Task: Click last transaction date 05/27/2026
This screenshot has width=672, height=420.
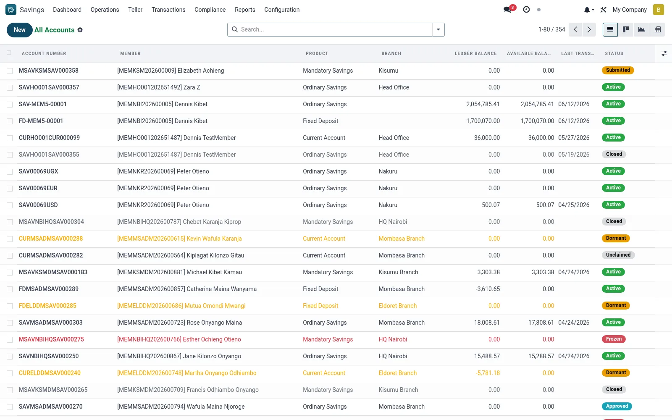Action: (574, 138)
